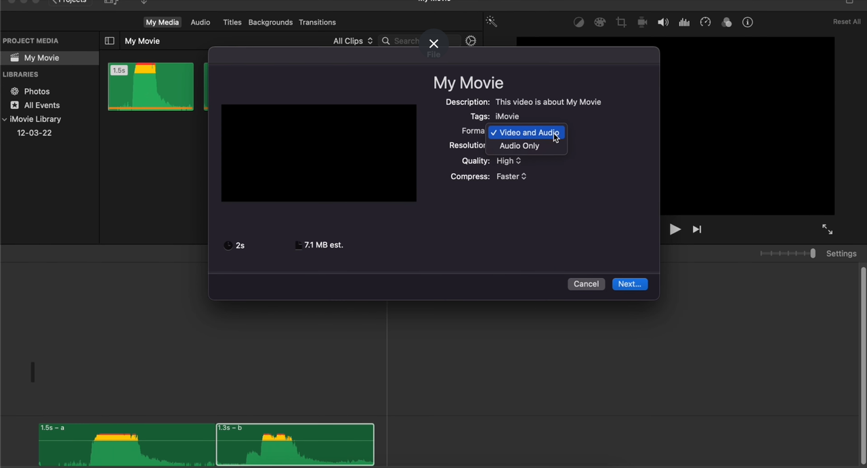
Task: Open the color balance tool
Action: tap(578, 22)
